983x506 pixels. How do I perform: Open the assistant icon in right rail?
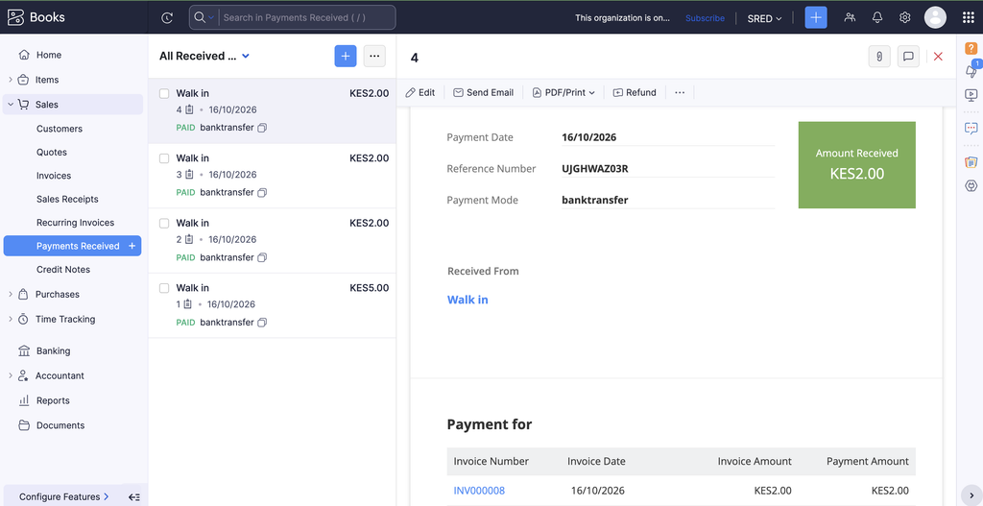point(971,185)
